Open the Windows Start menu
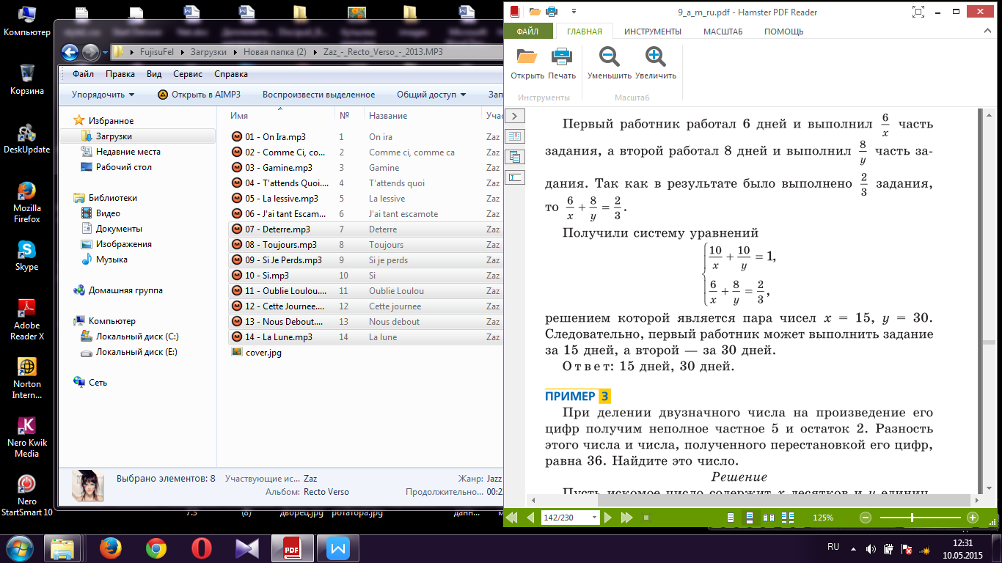This screenshot has height=563, width=1002. tap(20, 547)
